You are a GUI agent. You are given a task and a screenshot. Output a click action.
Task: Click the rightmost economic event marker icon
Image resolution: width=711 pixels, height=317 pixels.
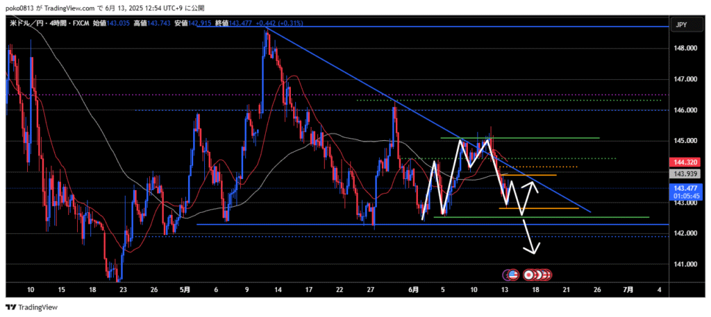coord(547,274)
